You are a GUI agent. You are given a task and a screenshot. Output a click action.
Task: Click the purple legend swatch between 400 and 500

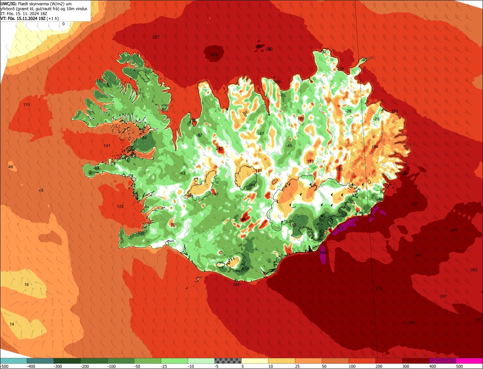442,361
